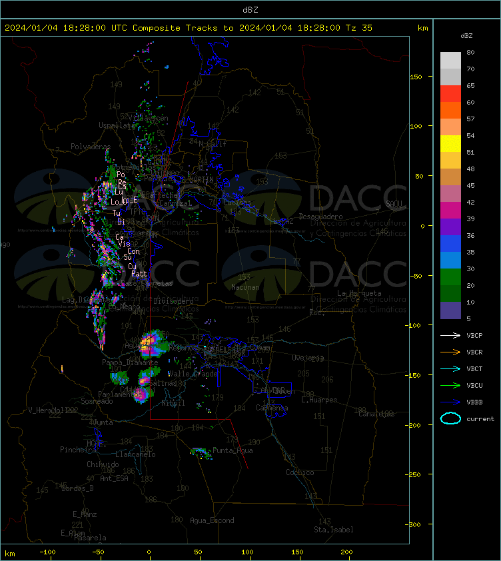Click the Pincheira map label

78,450
